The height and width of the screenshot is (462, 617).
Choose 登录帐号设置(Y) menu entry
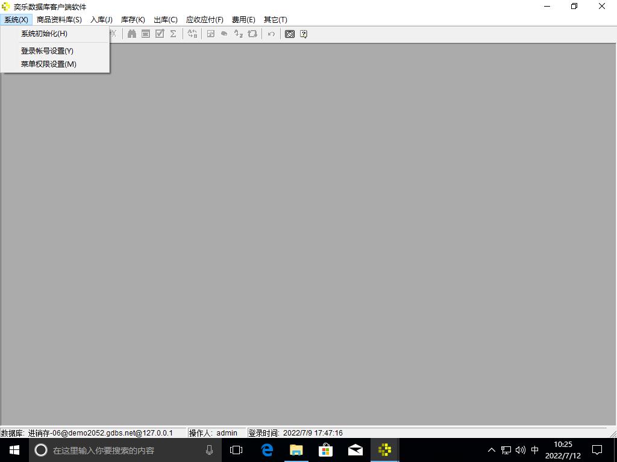click(x=47, y=51)
